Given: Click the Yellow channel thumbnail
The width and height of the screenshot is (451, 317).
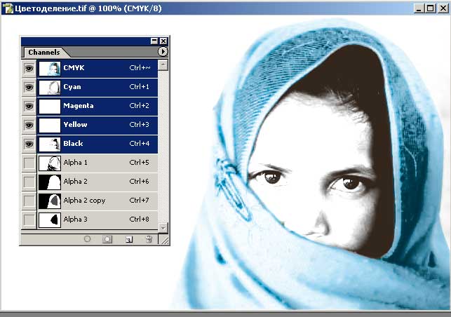Looking at the screenshot, I should click(x=50, y=126).
